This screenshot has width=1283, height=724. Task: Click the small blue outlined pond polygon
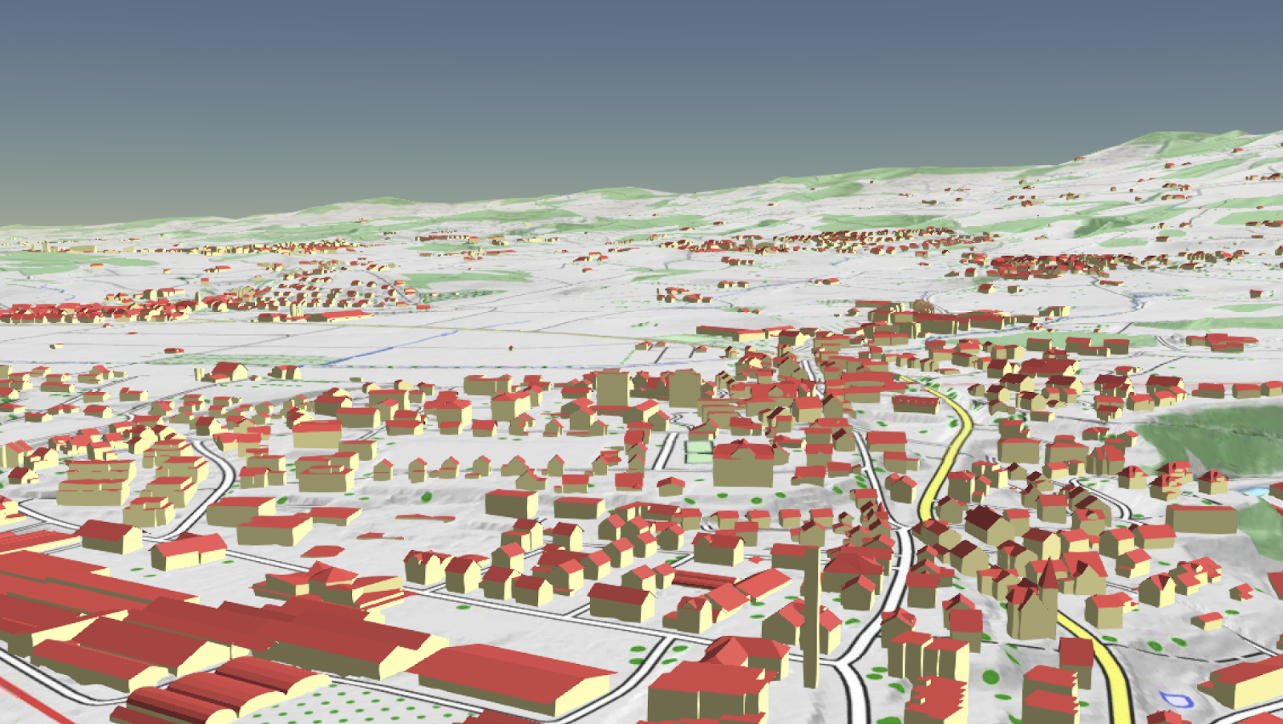[x=1176, y=700]
